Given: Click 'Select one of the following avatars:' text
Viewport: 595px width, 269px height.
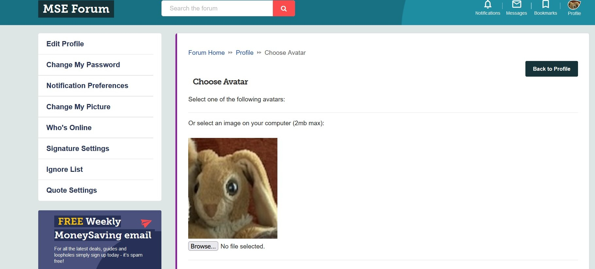Looking at the screenshot, I should click(x=237, y=99).
